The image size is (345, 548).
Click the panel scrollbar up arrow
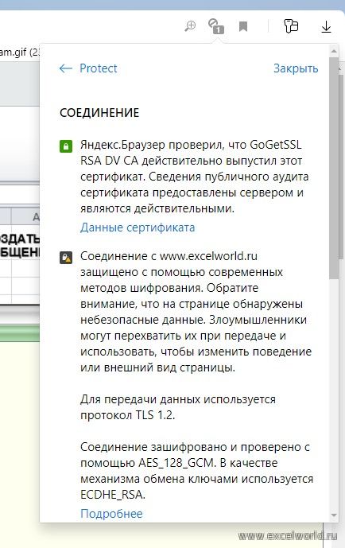[334, 52]
